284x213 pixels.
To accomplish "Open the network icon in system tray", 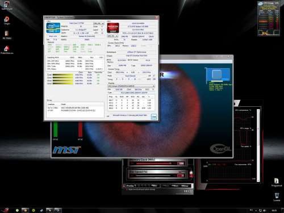I will point(260,211).
